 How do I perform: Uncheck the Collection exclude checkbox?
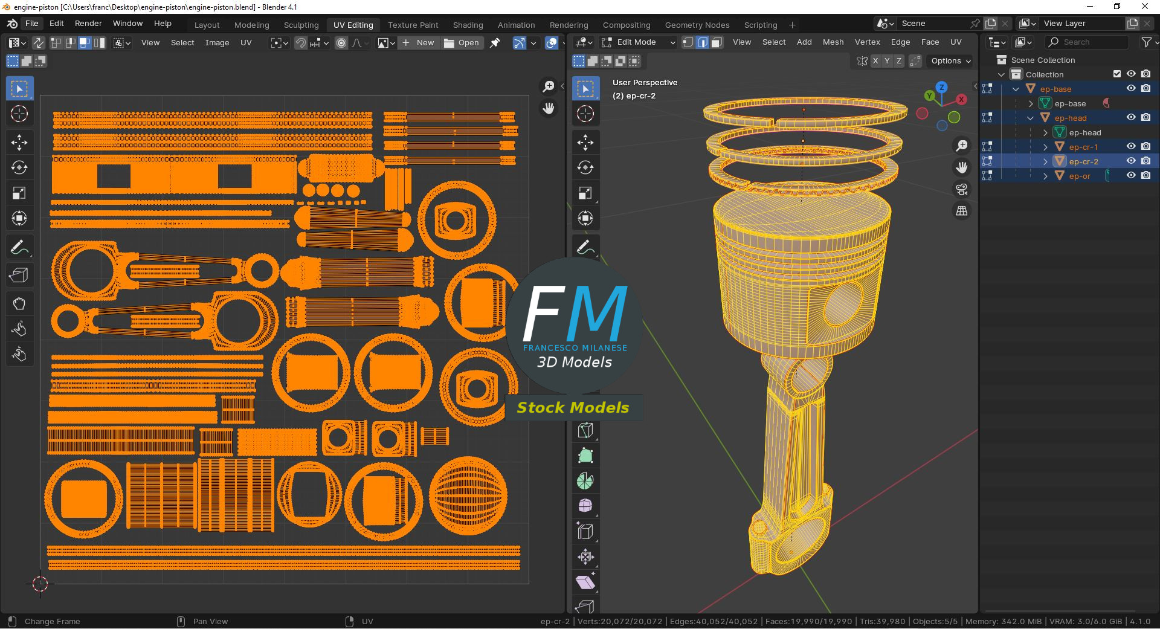point(1116,74)
